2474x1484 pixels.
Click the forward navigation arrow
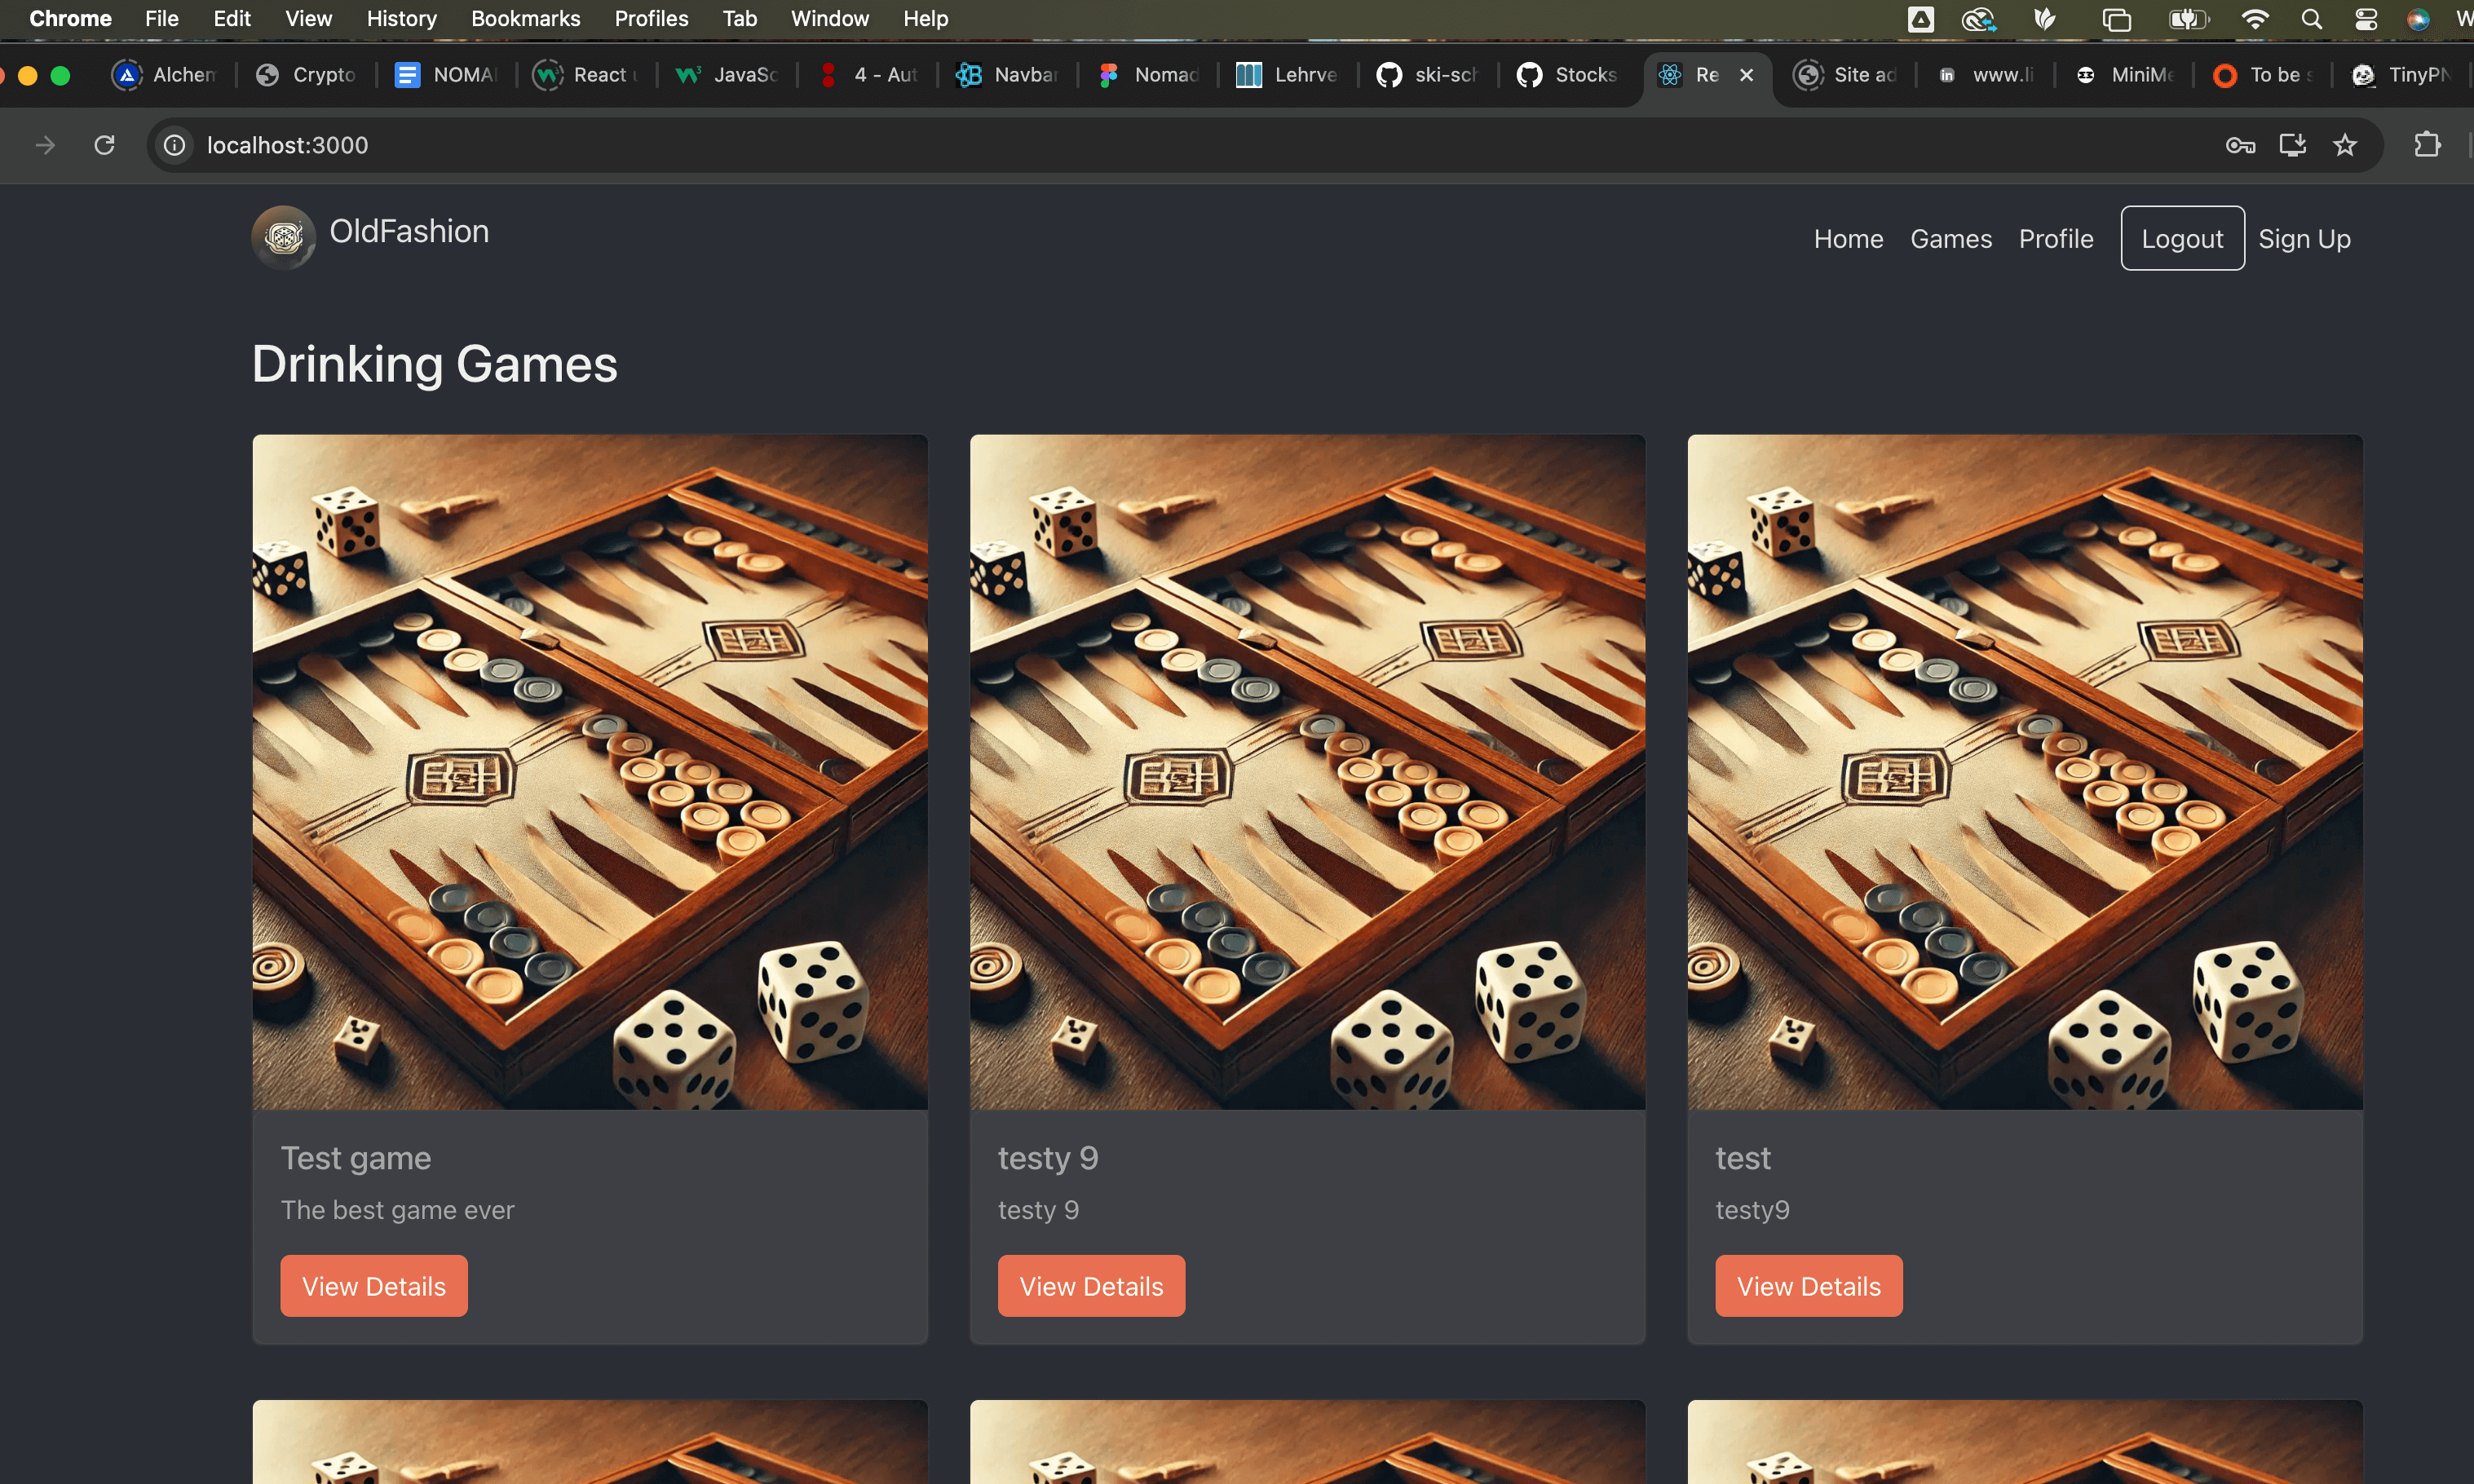click(45, 145)
